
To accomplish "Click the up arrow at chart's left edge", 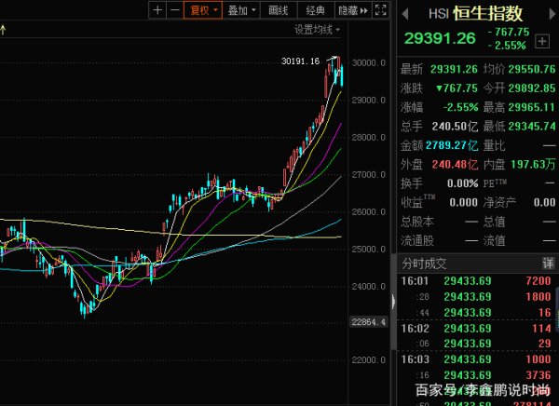I will coord(4,29).
